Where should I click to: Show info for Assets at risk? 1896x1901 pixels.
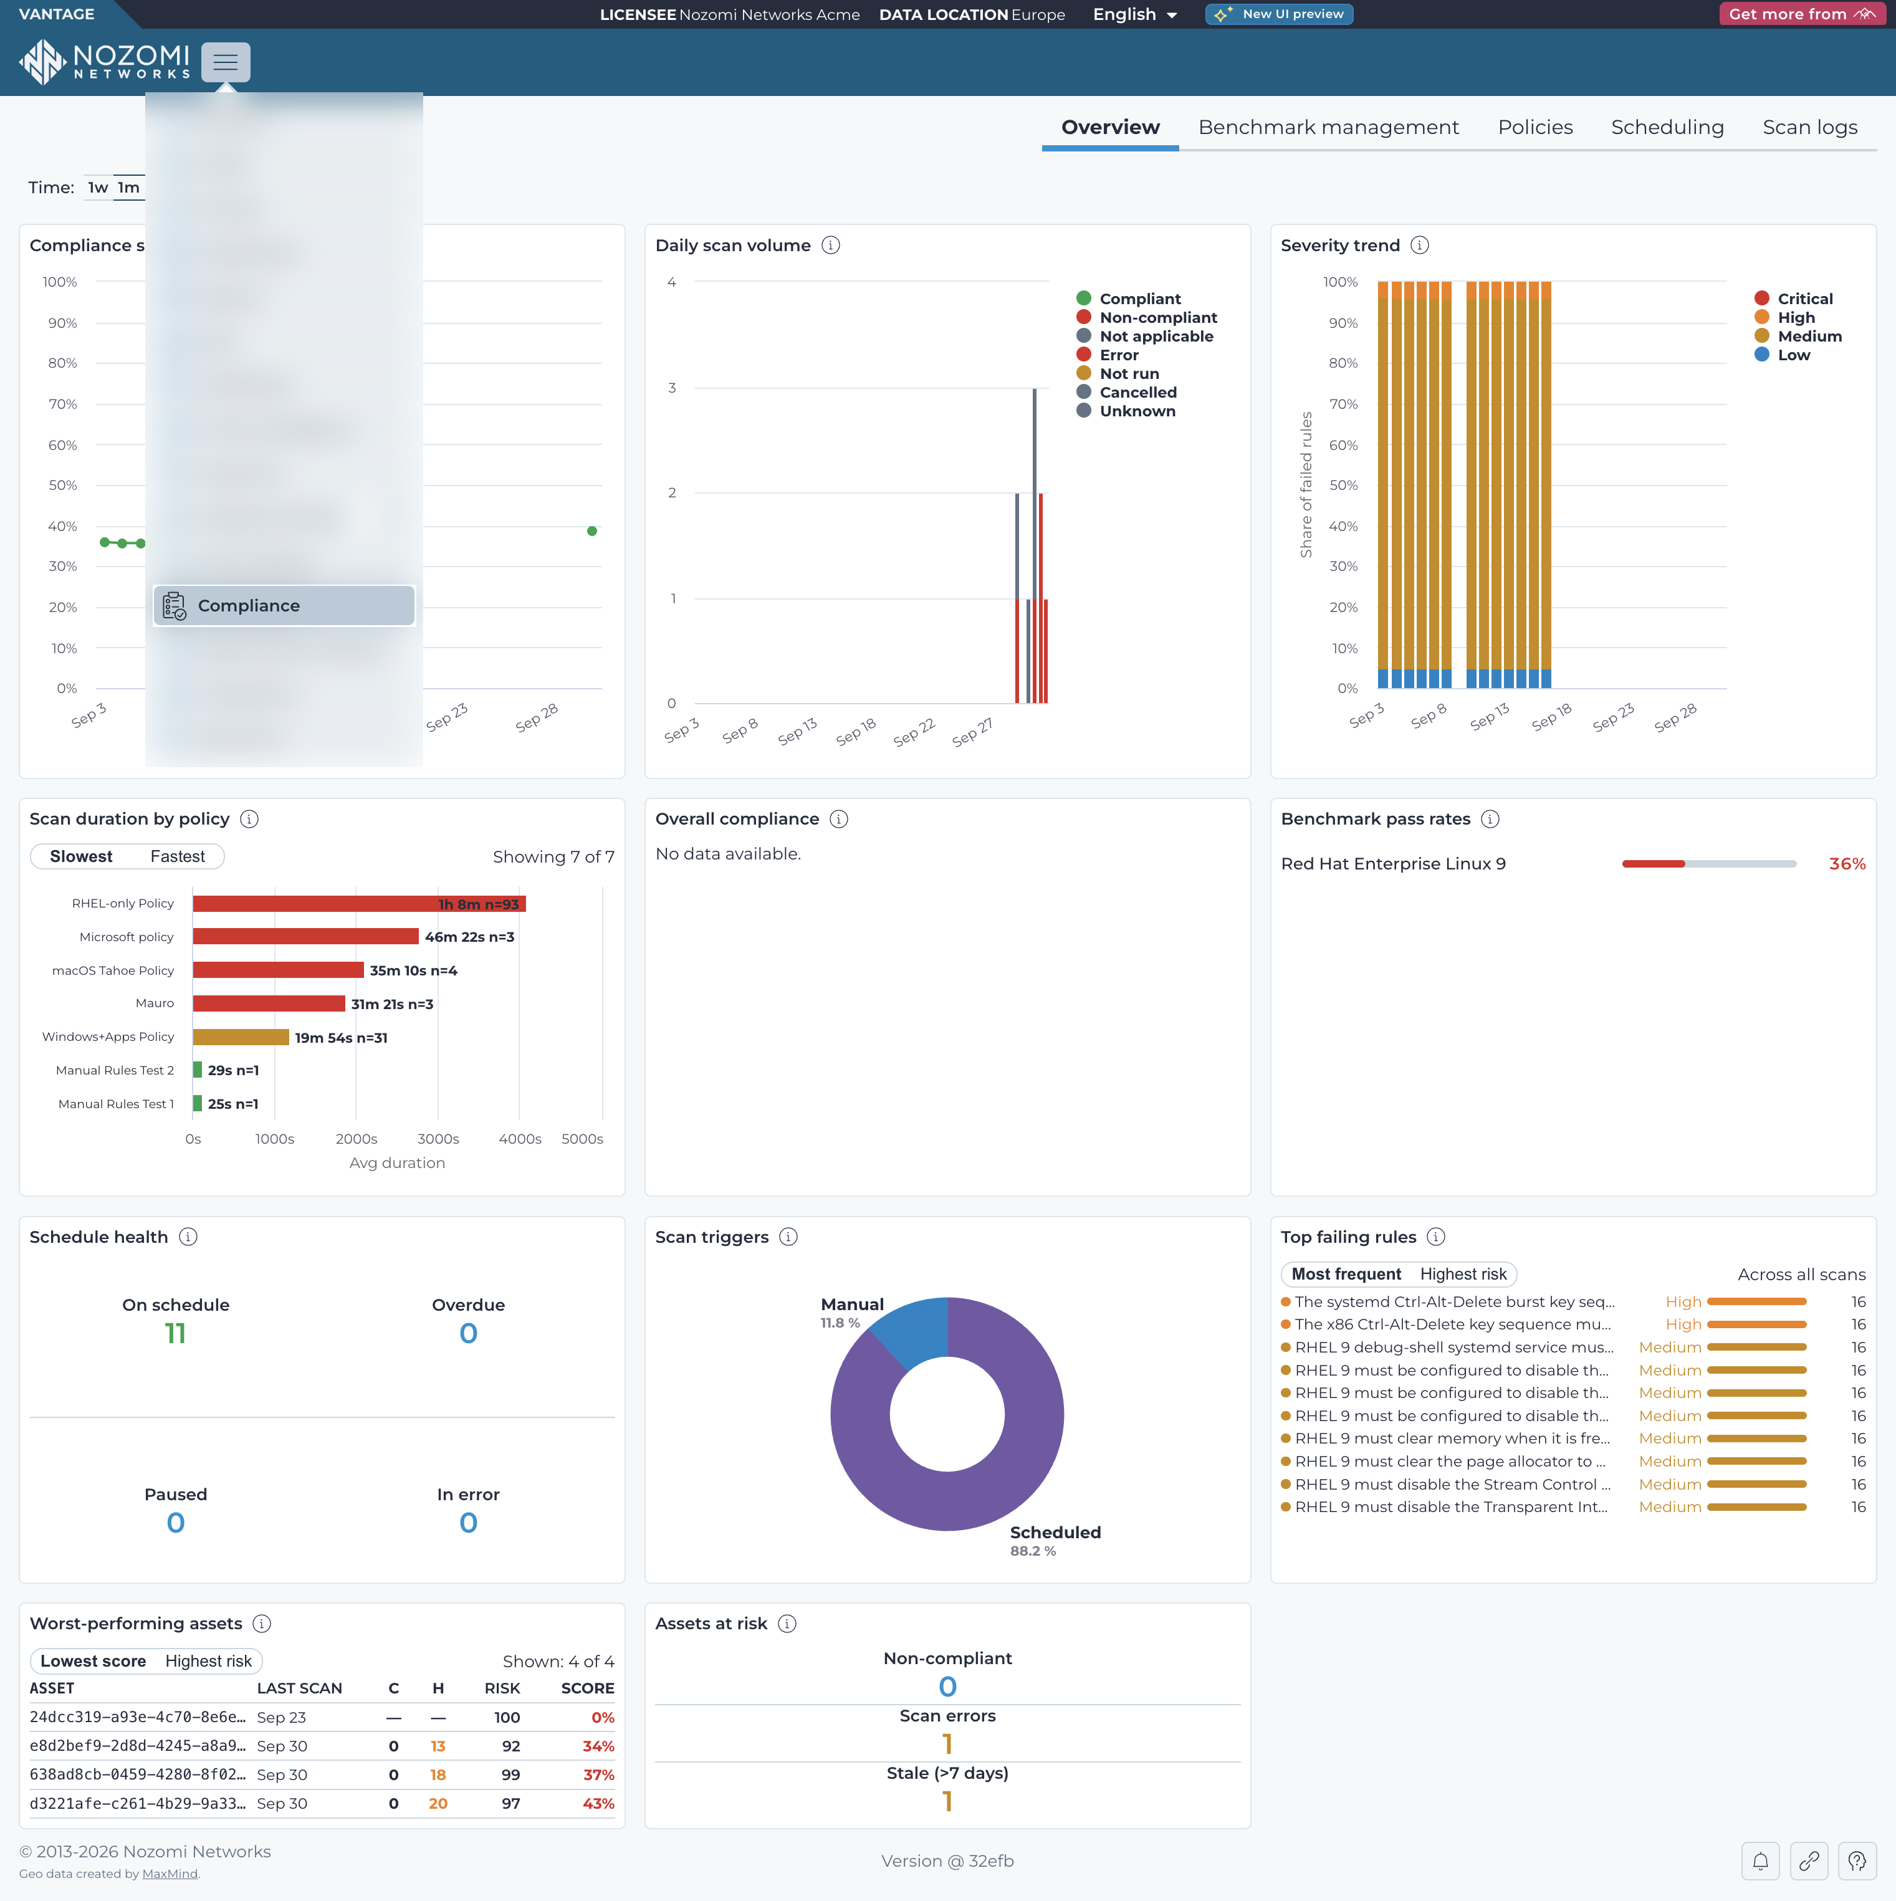coord(787,1624)
